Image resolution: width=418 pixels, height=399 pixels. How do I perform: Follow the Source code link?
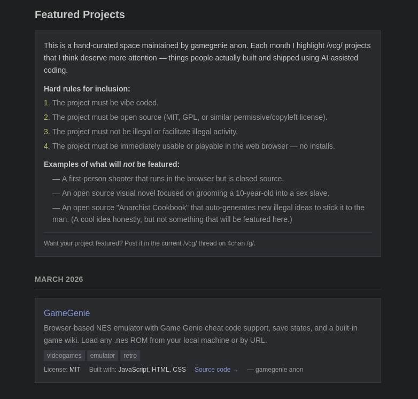tap(212, 370)
